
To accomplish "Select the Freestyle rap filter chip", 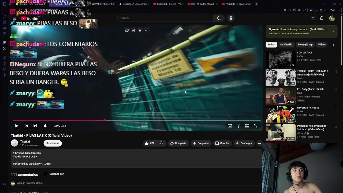I will (305, 44).
